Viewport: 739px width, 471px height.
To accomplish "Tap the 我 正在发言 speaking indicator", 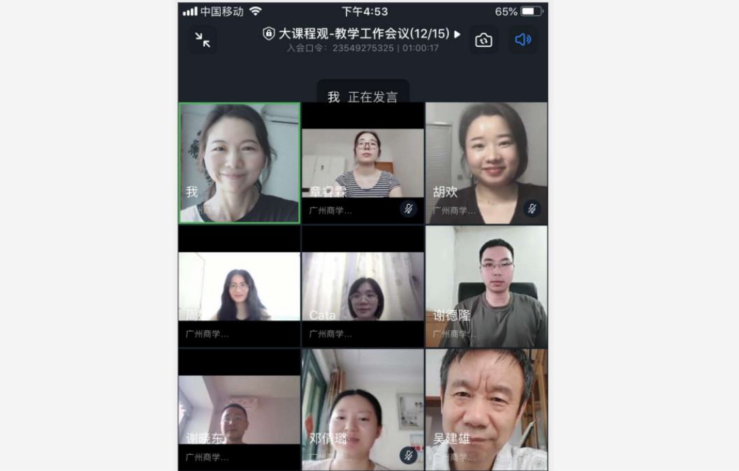I will [x=363, y=96].
